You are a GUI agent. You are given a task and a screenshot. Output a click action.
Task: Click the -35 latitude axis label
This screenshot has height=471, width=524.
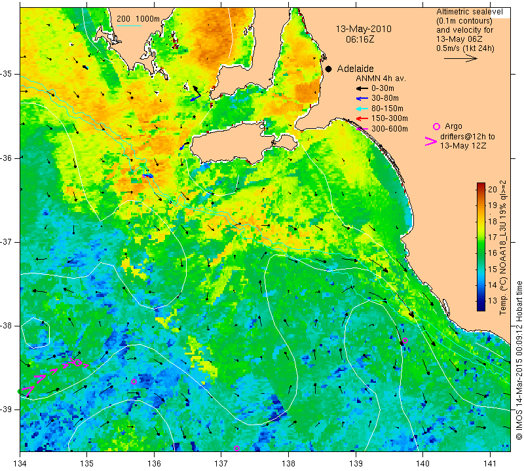tap(7, 74)
